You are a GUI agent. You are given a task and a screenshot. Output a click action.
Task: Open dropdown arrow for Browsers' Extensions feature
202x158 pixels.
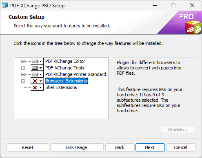[x=40, y=81]
